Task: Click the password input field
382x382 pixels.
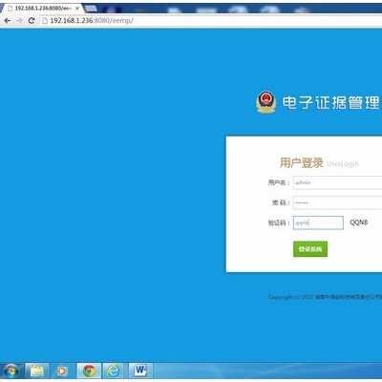Action: pyautogui.click(x=337, y=202)
